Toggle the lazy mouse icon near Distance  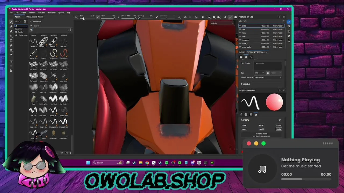coord(157,17)
